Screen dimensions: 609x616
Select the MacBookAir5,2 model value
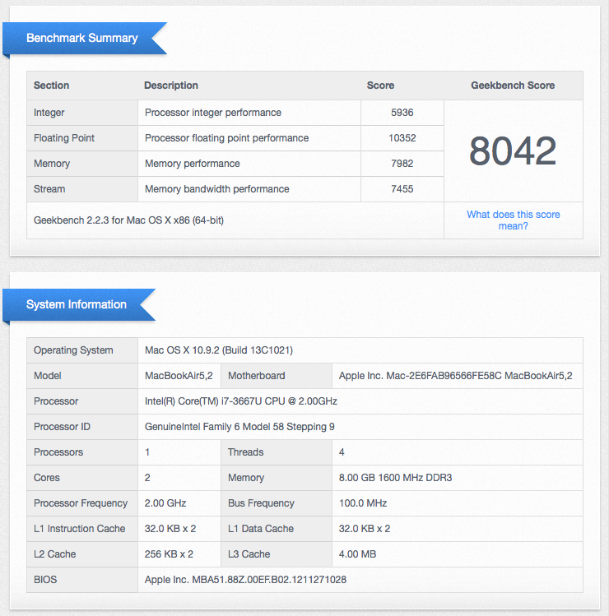pos(179,376)
